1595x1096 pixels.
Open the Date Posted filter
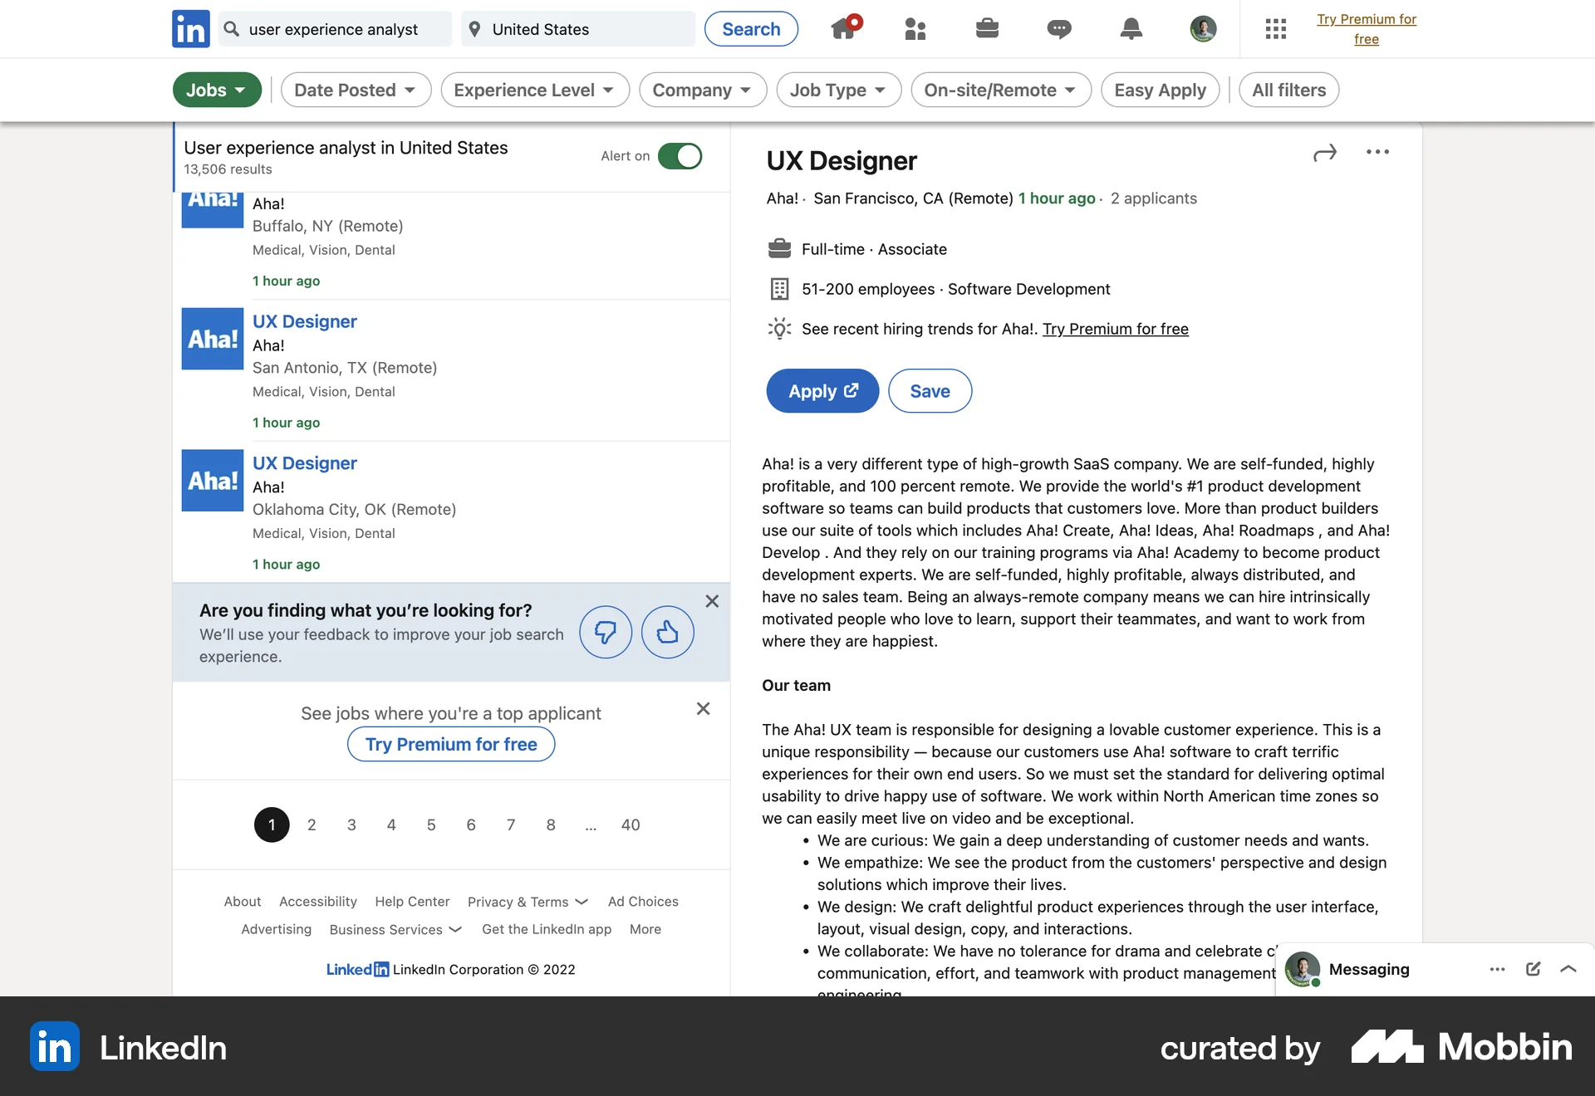[x=356, y=90]
